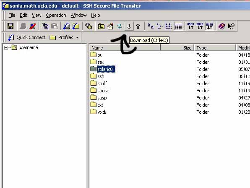250x188 pixels.
Task: Toggle ASCII transfer mode
Action: [x=191, y=26]
